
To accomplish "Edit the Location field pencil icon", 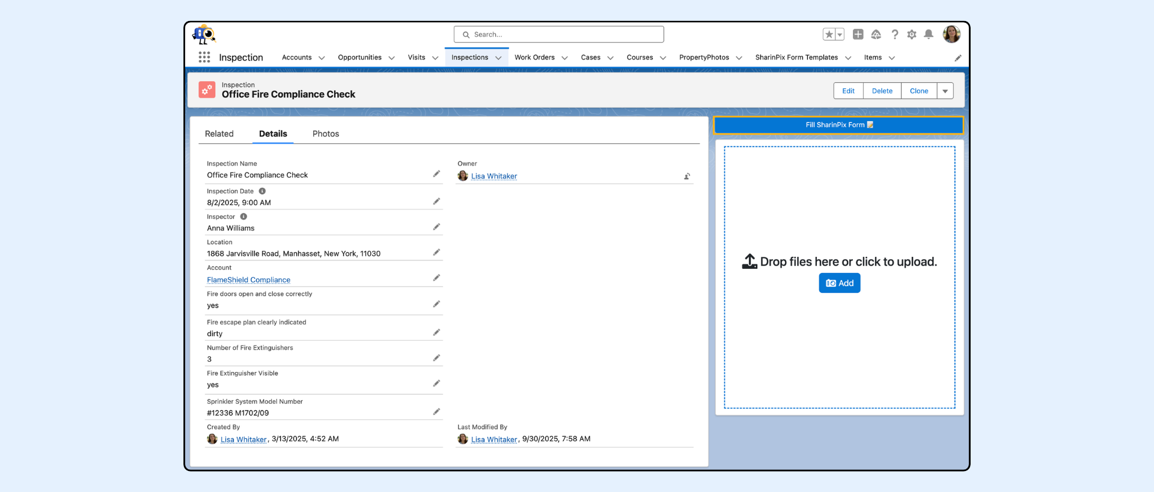I will pyautogui.click(x=436, y=253).
